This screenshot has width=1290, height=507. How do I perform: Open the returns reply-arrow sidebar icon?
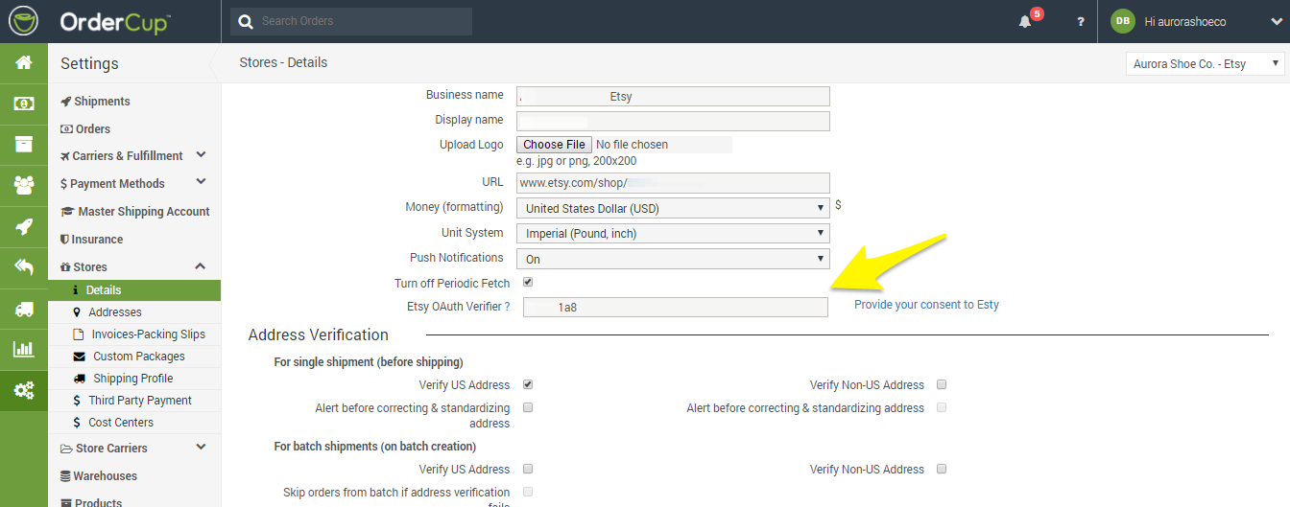coord(24,267)
